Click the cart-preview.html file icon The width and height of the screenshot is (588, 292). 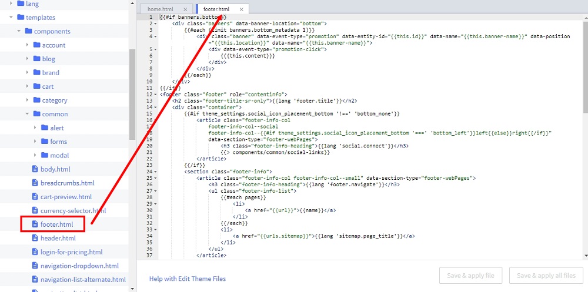[x=35, y=197]
